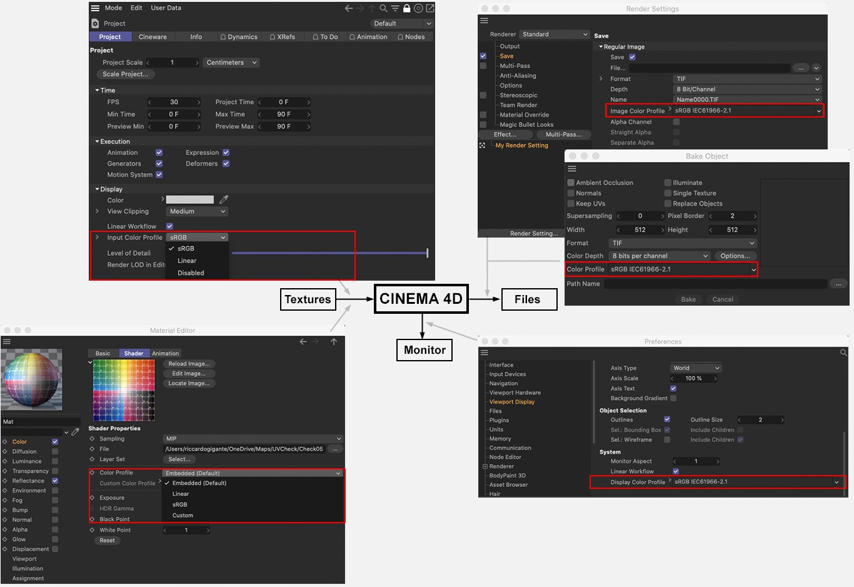The height and width of the screenshot is (587, 854).
Task: Click the Multi-Pass... button
Action: click(563, 134)
